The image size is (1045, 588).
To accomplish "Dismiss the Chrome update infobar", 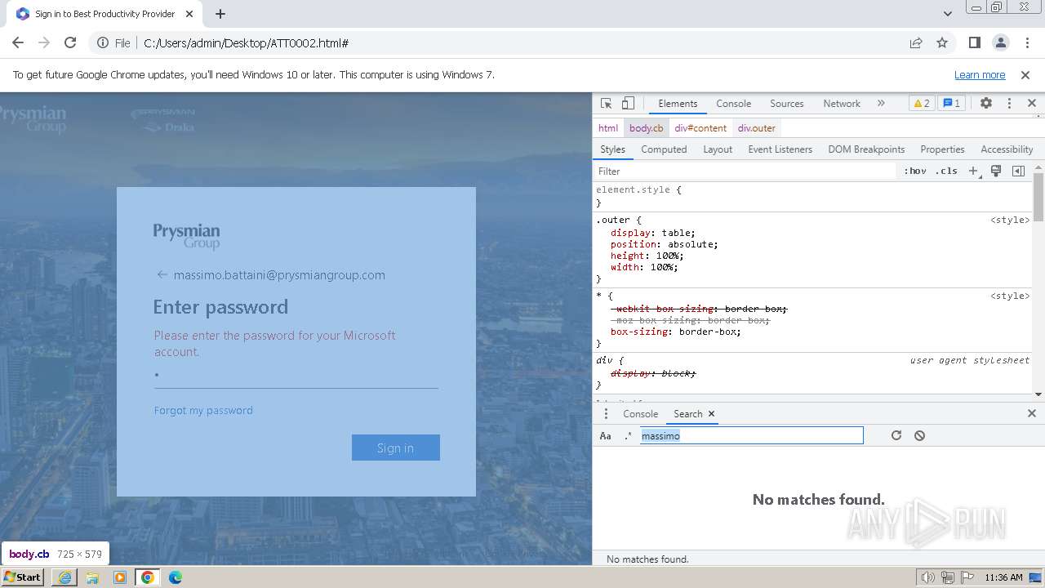I will (1025, 75).
